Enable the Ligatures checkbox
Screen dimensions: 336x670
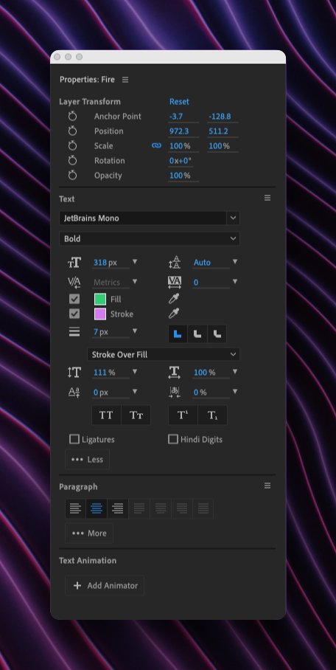coord(74,439)
